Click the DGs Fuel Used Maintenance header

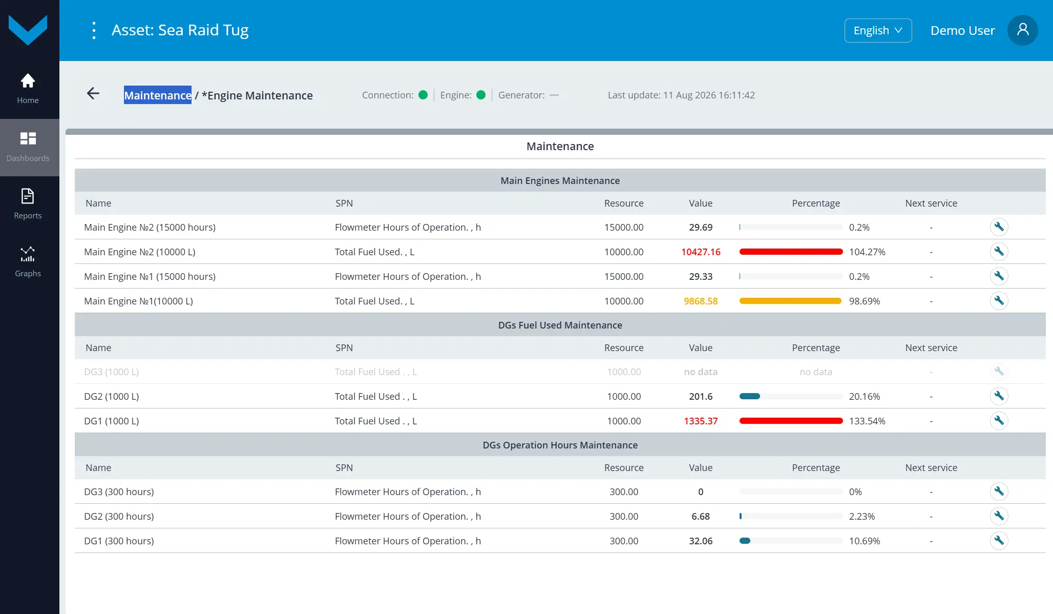click(x=560, y=325)
